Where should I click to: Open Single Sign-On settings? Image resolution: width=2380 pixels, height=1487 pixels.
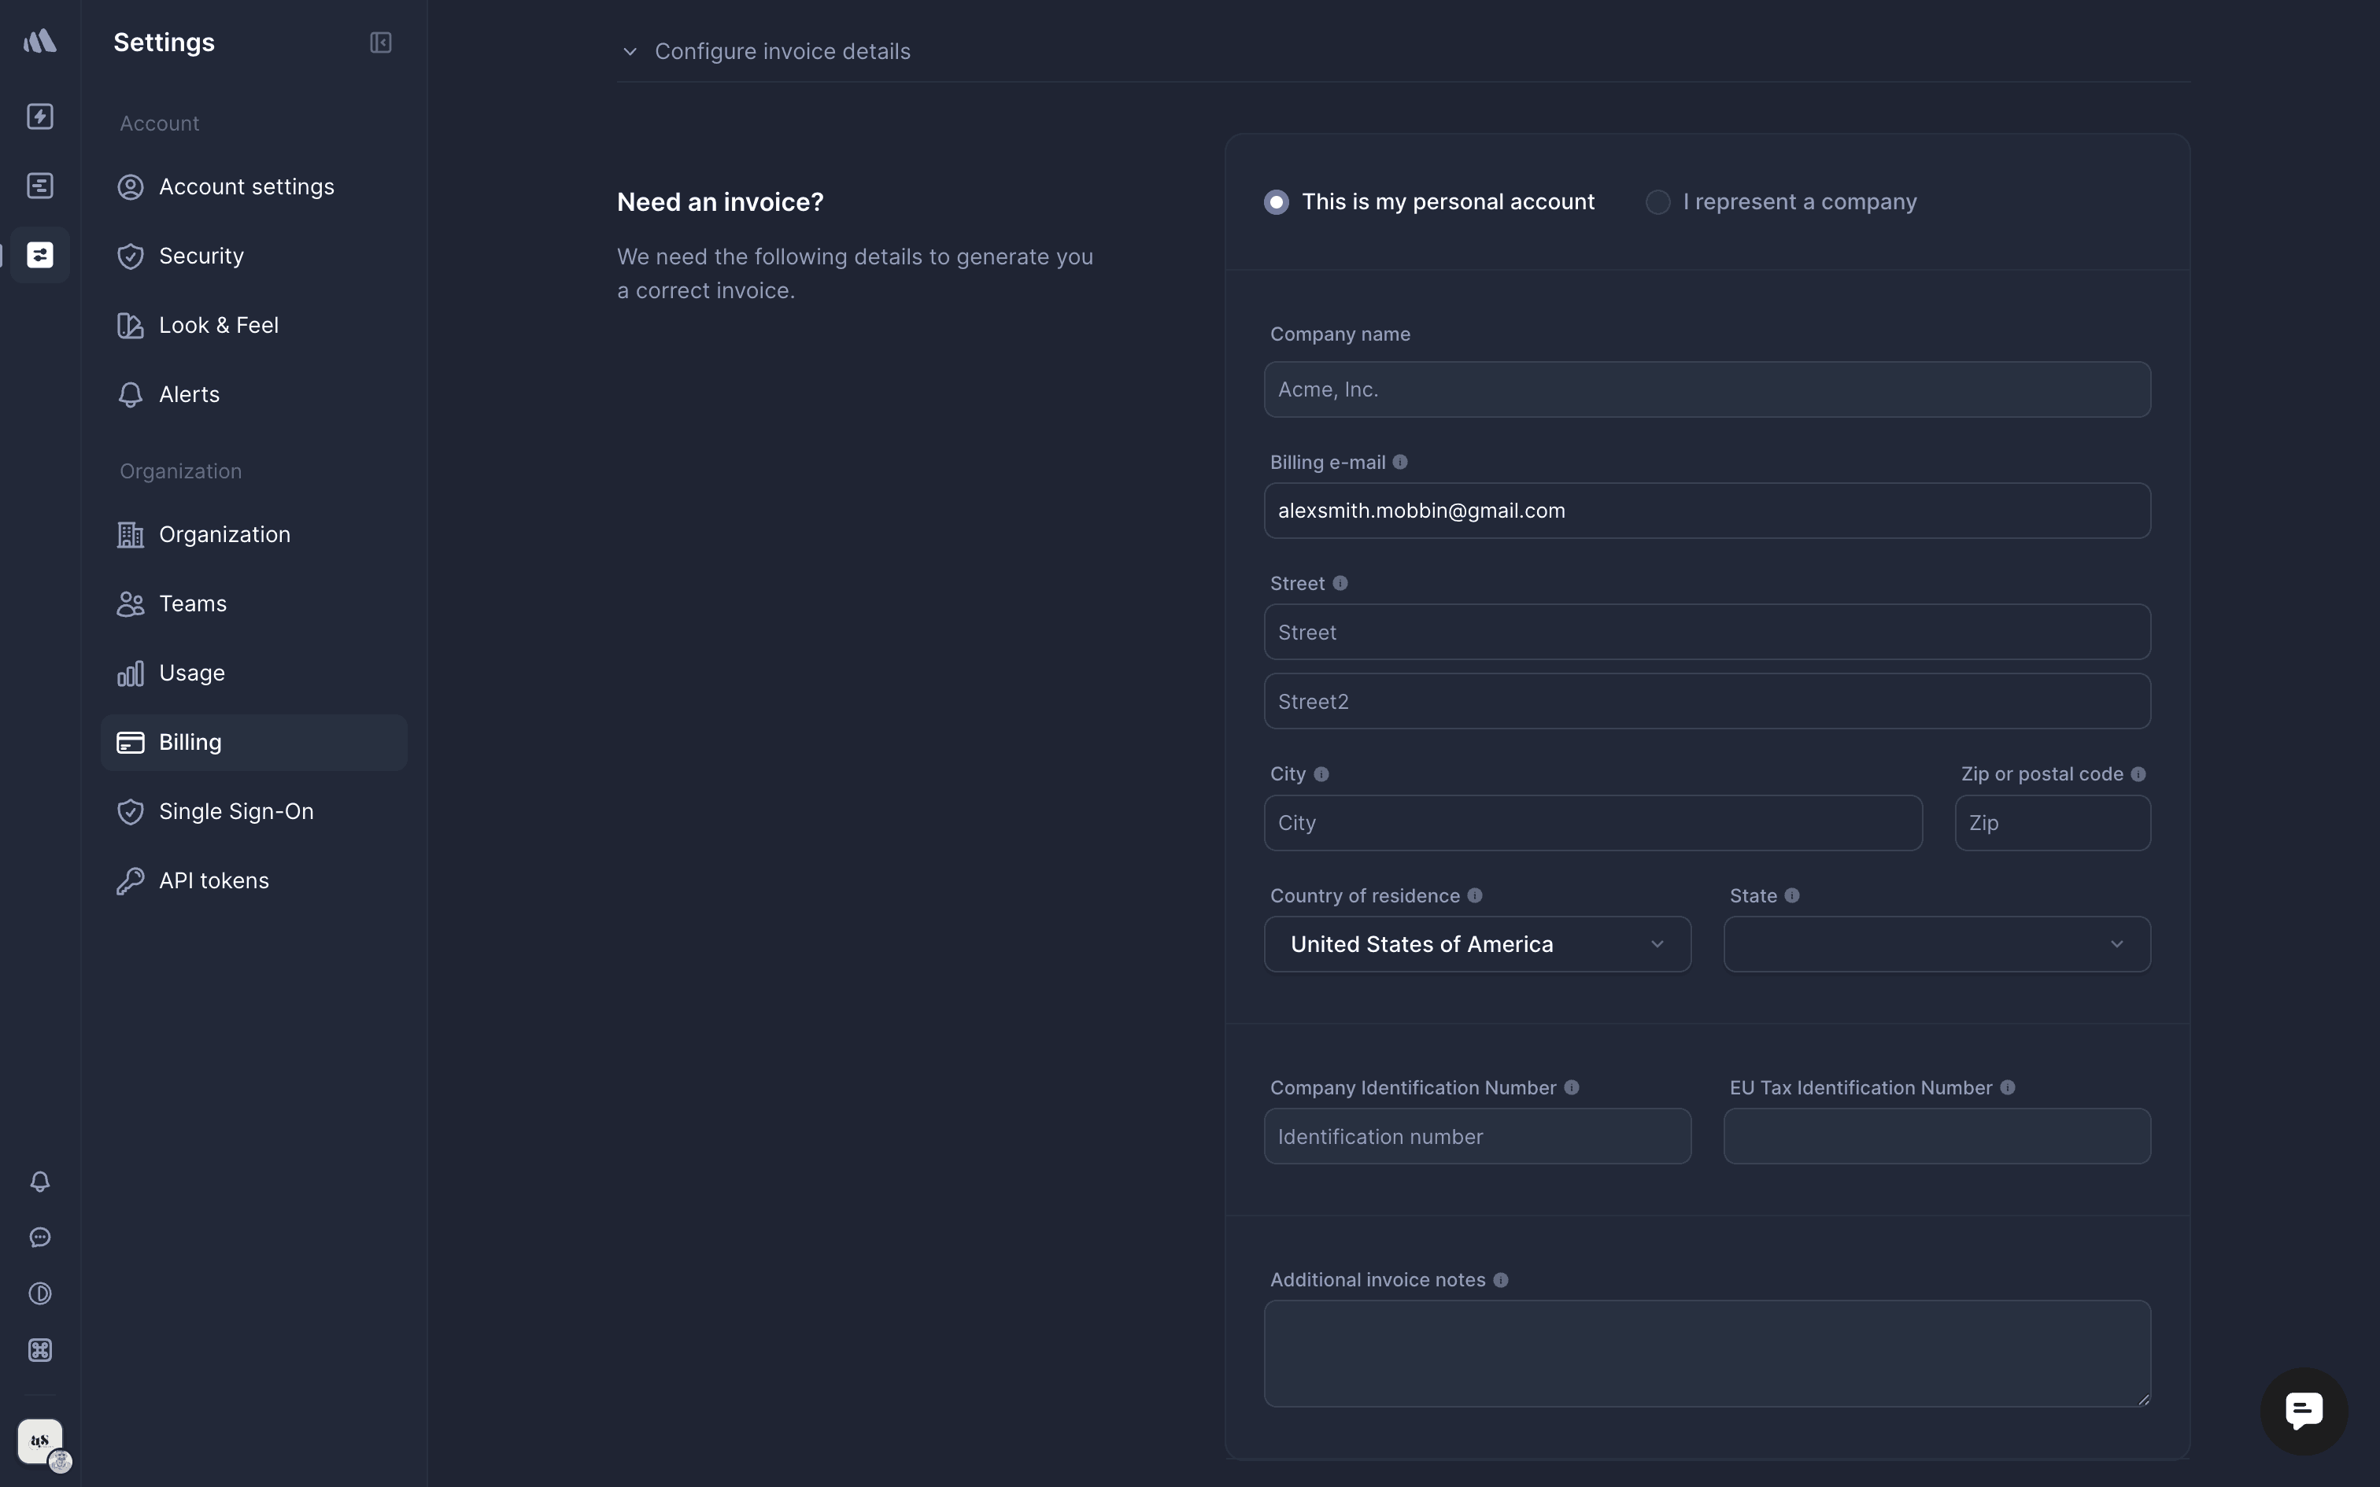tap(236, 811)
